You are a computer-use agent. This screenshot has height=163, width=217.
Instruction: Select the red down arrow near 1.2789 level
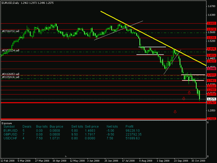pos(189,93)
